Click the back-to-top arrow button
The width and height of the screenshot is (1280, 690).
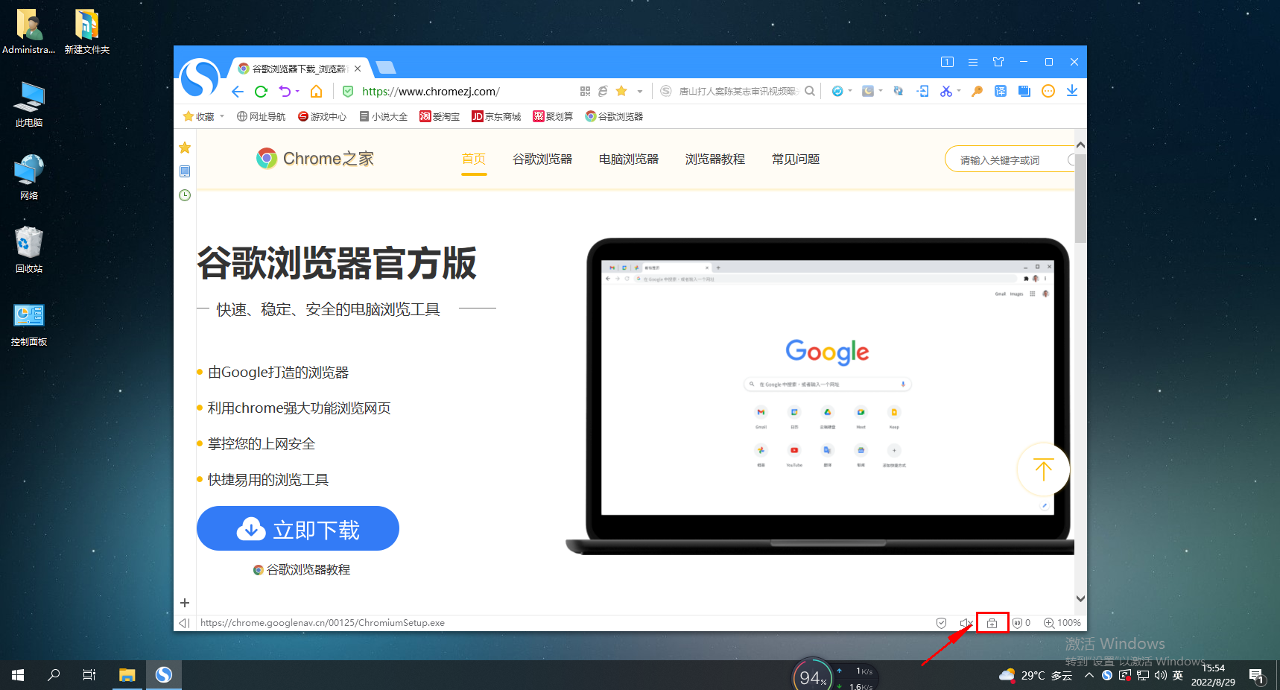tap(1043, 469)
